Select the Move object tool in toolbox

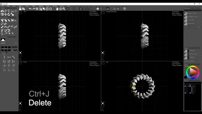tap(5, 14)
